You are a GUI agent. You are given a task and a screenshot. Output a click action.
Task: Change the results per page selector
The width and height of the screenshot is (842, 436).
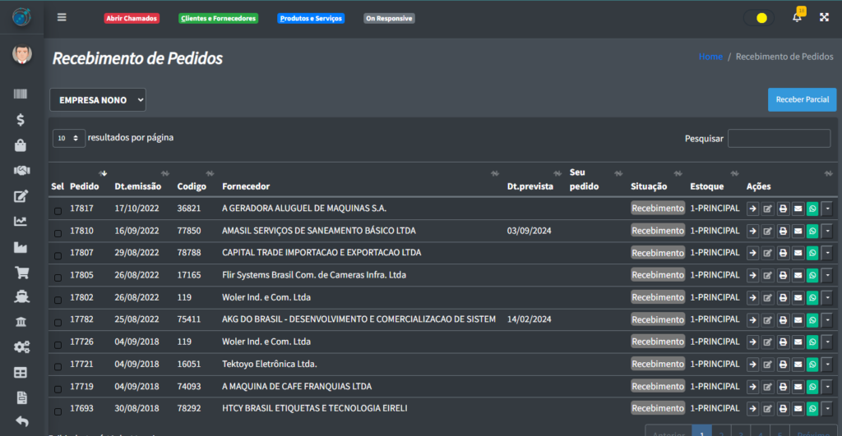coord(69,139)
